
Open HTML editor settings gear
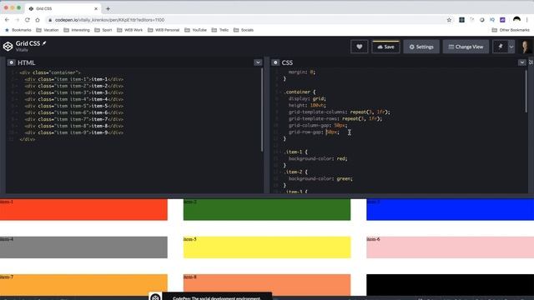point(11,62)
